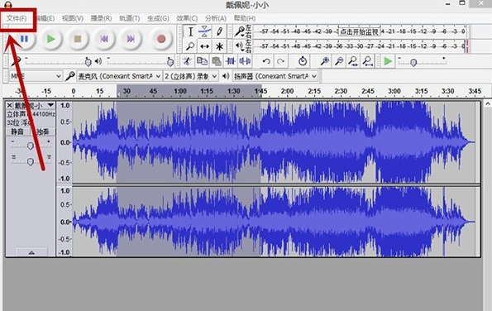Toggle the 独奏 Solo button on track
492x311 pixels.
pyautogui.click(x=43, y=132)
